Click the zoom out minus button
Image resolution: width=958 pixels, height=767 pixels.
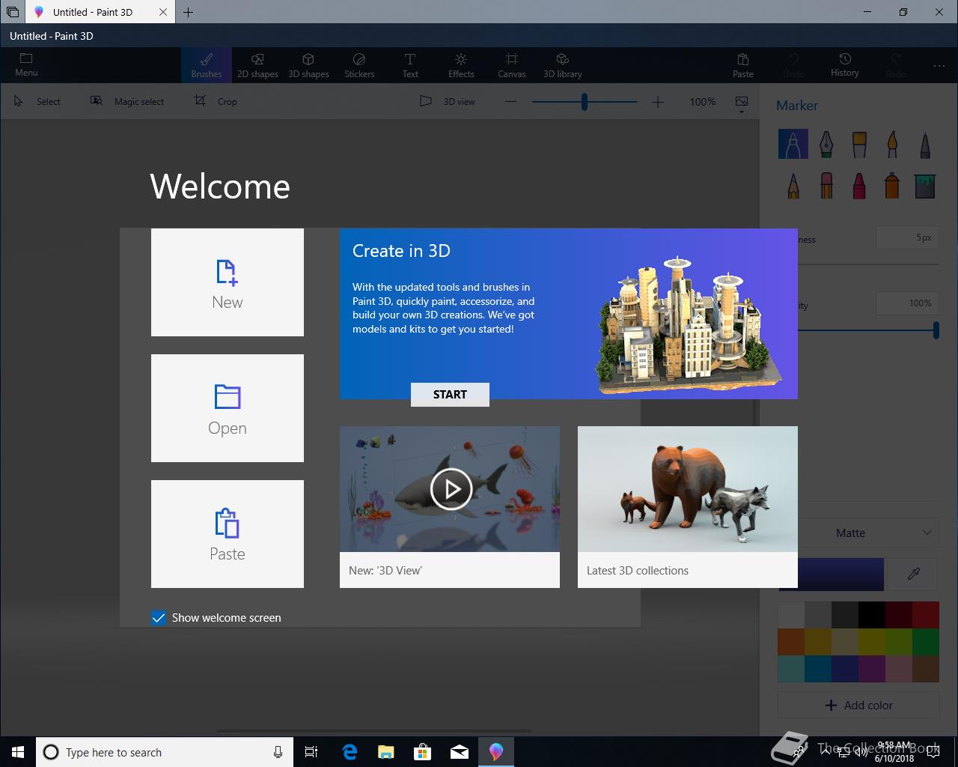tap(510, 102)
